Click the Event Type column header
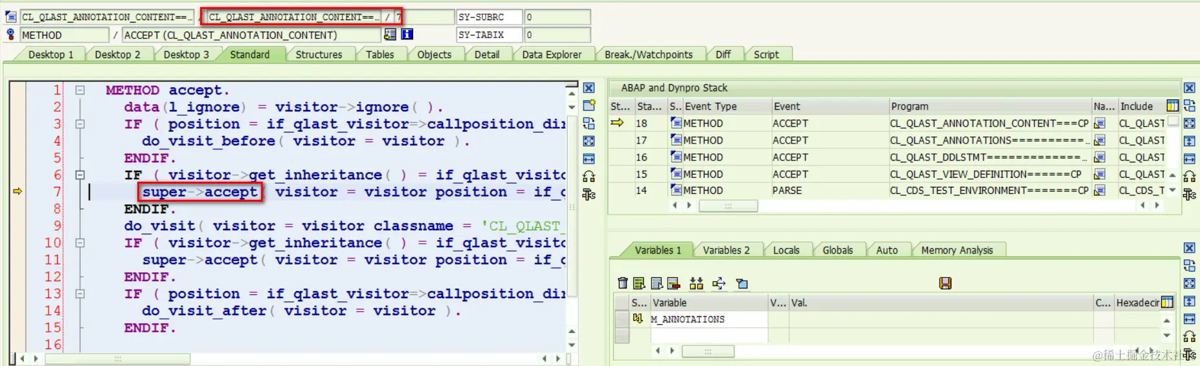Viewport: 1200px width, 366px height. pyautogui.click(x=727, y=106)
